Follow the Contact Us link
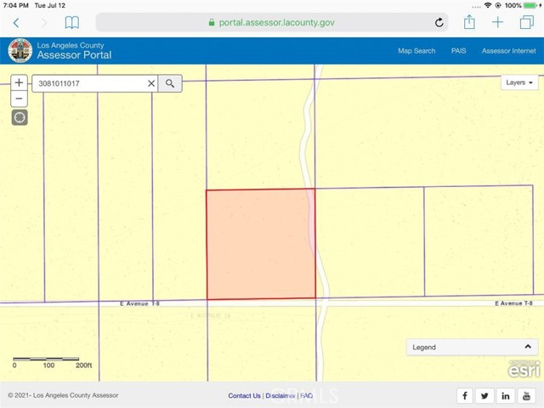The height and width of the screenshot is (408, 544). (x=244, y=395)
